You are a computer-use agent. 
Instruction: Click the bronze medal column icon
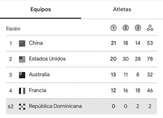[138, 28]
